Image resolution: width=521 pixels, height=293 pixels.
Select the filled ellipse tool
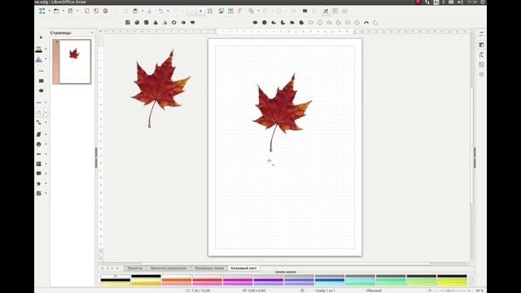[255, 22]
